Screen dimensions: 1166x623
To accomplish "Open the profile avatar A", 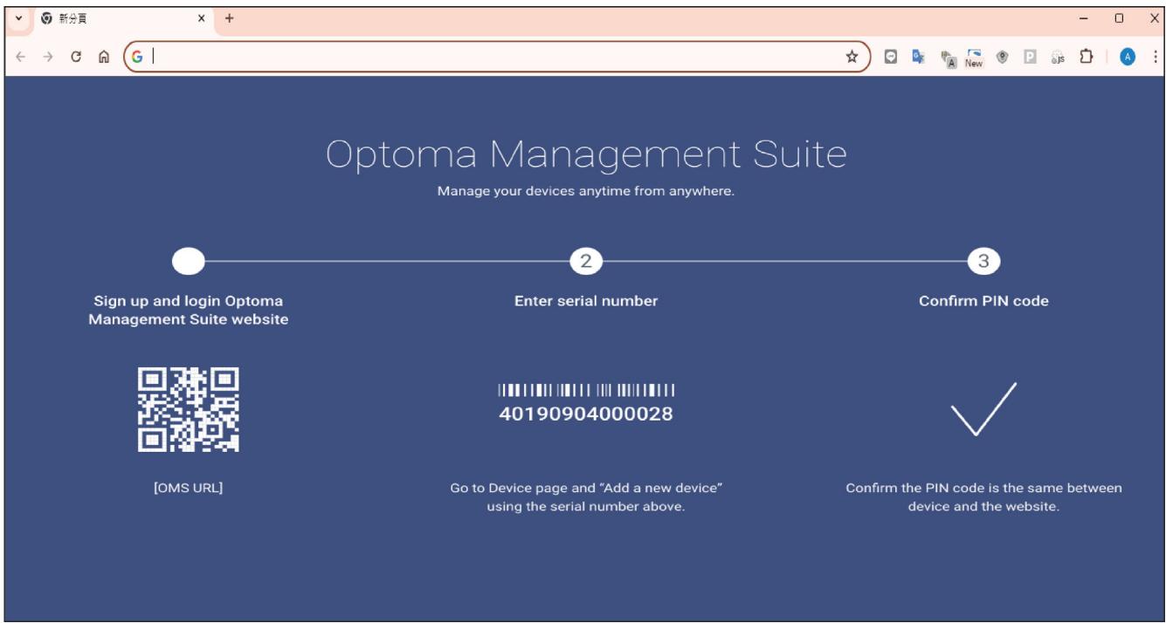I will (x=1128, y=57).
